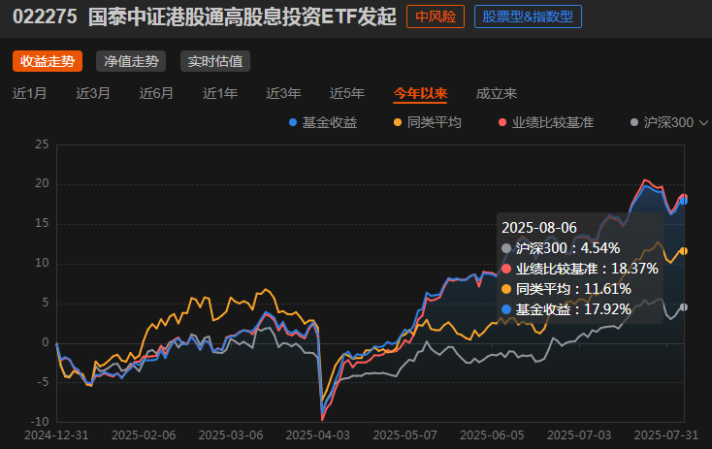Click the fund code 022275
Image resolution: width=712 pixels, height=449 pixels.
click(45, 16)
